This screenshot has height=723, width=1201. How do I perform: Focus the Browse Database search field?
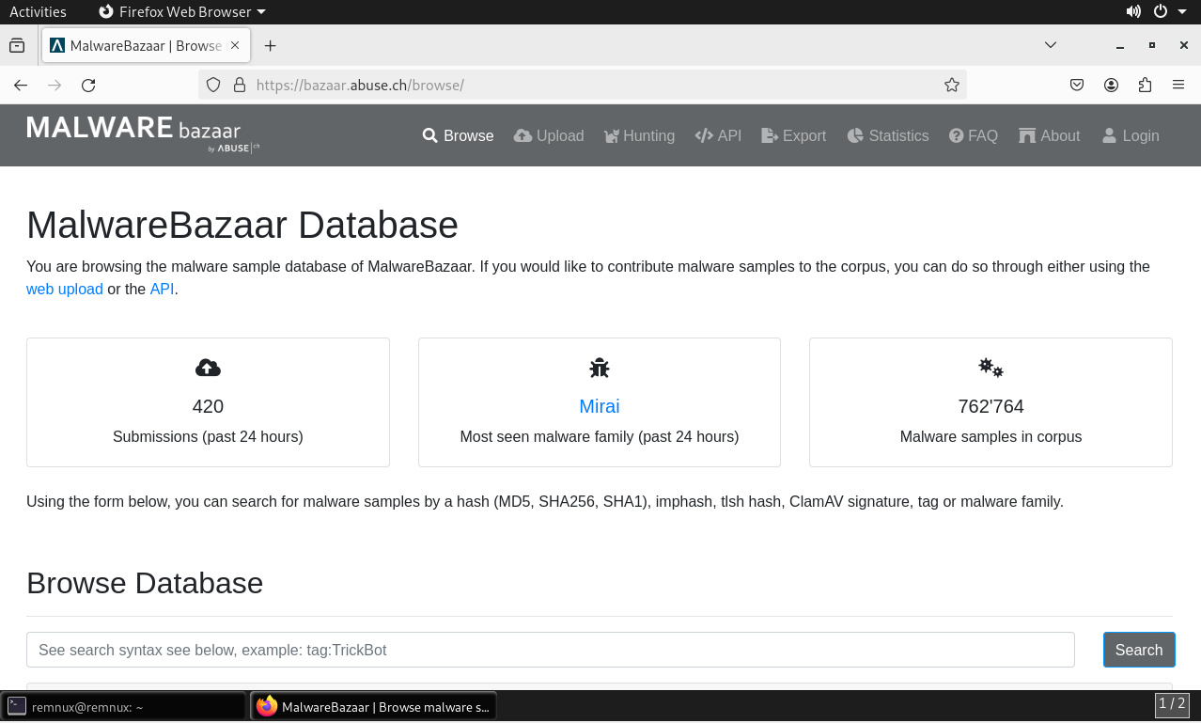pyautogui.click(x=550, y=650)
